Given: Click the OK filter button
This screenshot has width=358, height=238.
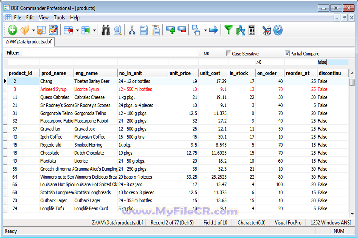Looking at the screenshot, I should tap(207, 53).
